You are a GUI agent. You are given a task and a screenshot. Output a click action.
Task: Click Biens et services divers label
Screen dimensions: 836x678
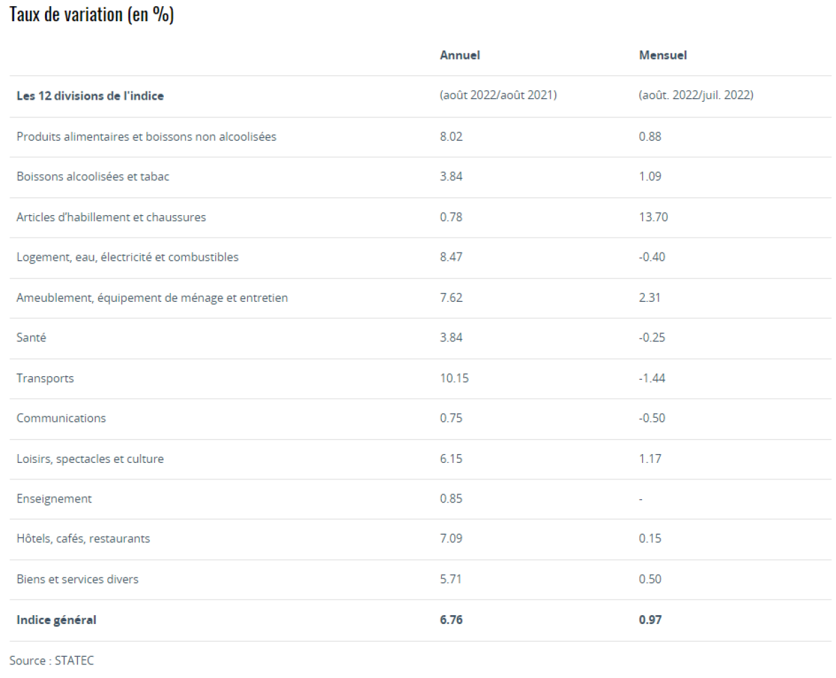click(77, 579)
